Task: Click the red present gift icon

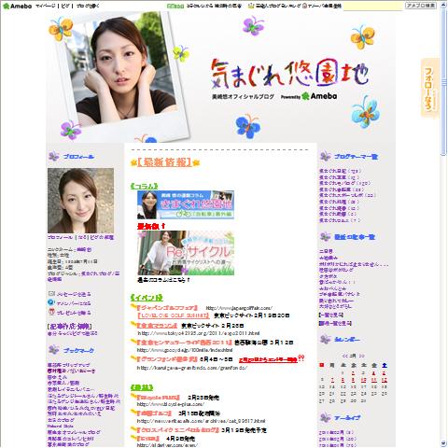Action: click(51, 312)
